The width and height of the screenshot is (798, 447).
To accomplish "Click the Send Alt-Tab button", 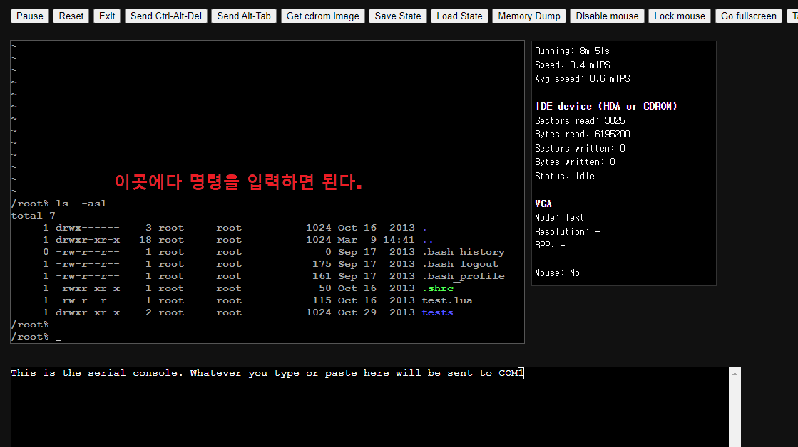I will pyautogui.click(x=244, y=16).
